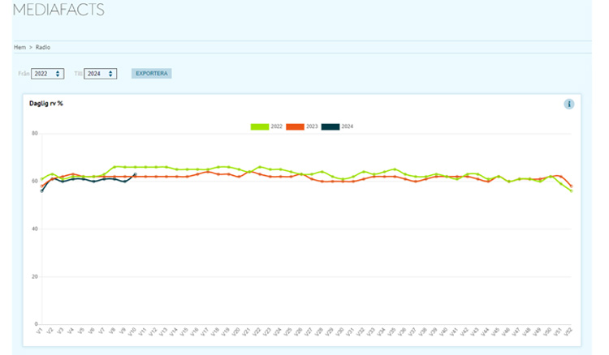Click the Daglig rv % chart title
The height and width of the screenshot is (355, 609).
(x=46, y=104)
